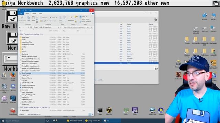Image resolution: width=220 pixels, height=123 pixels.
Task: Open the Properties dropdown arrow
Action: pyautogui.click(x=71, y=22)
